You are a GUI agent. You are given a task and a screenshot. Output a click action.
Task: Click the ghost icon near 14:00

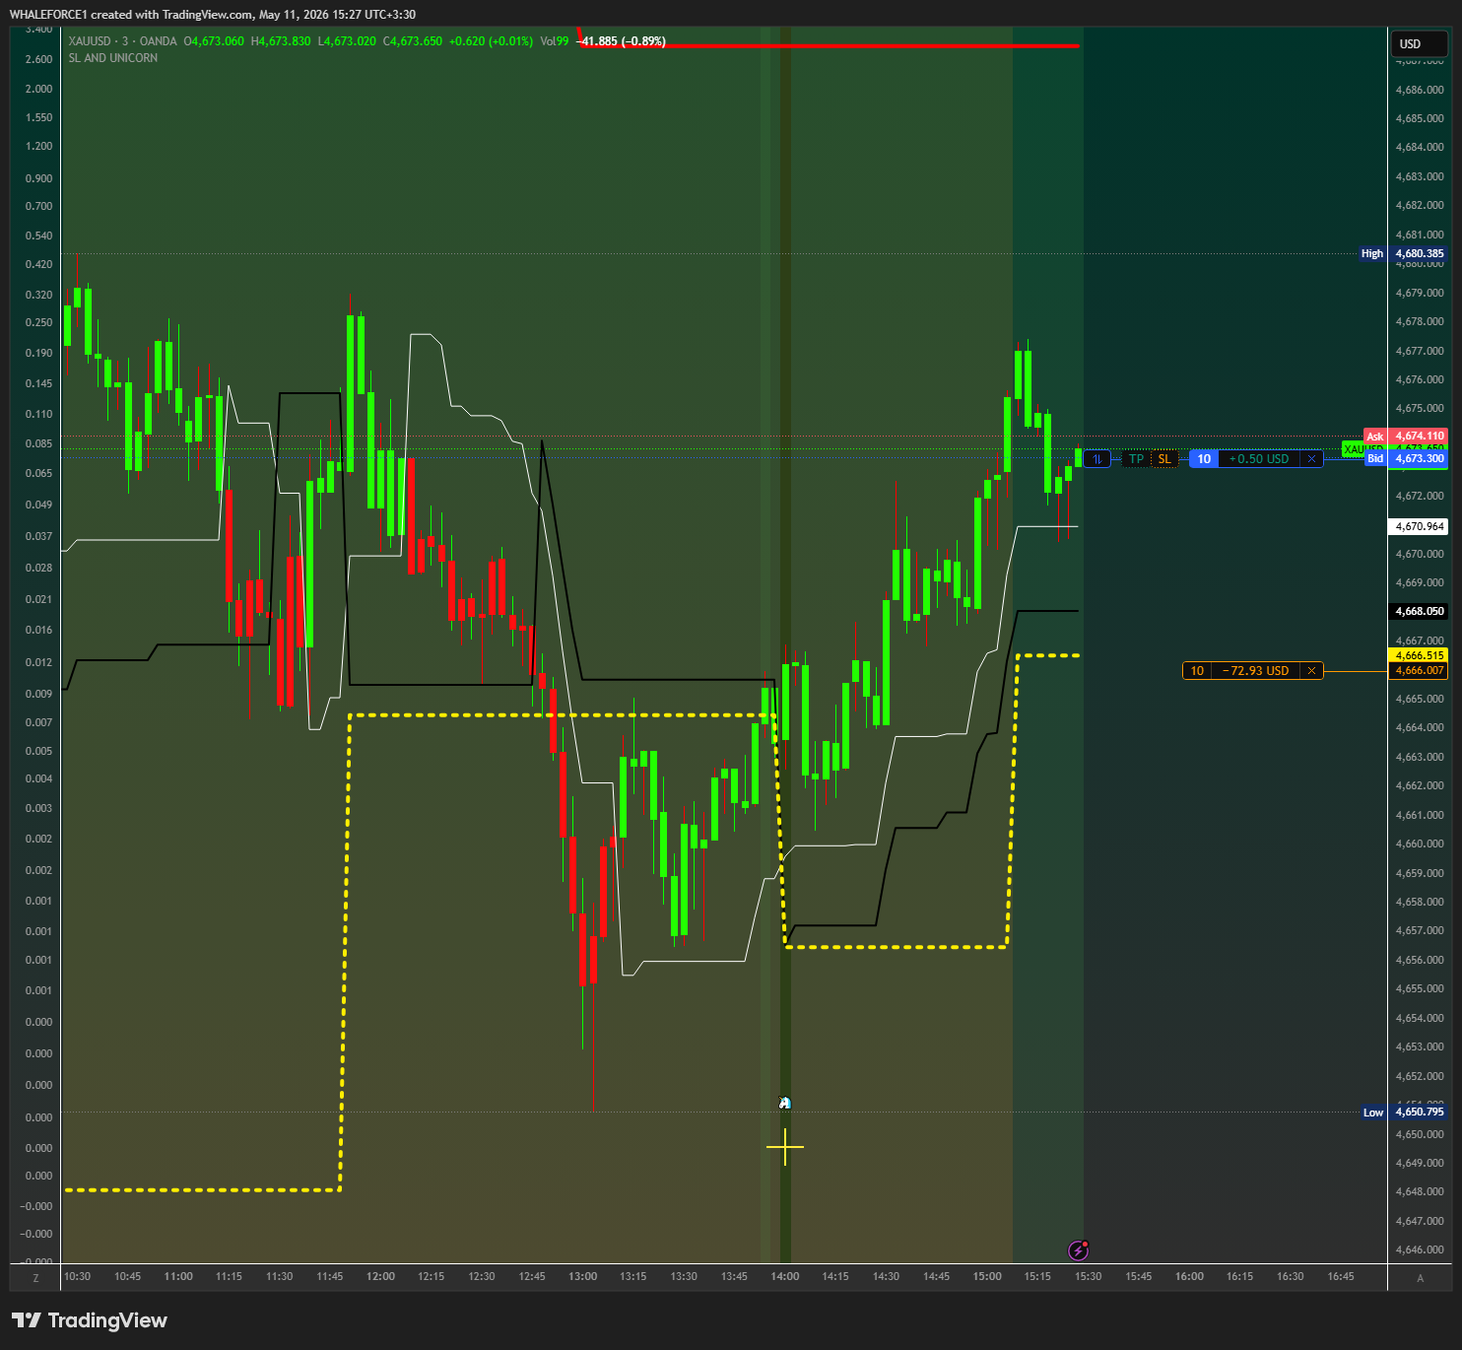pyautogui.click(x=784, y=1103)
